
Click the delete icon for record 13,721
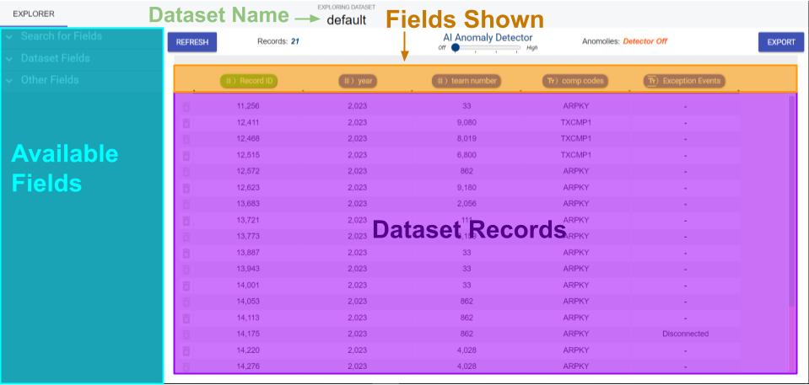(x=186, y=221)
